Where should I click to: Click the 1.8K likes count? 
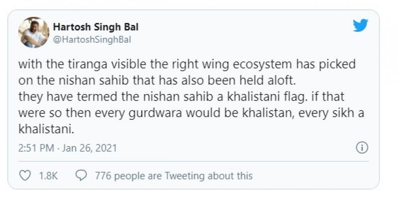point(48,176)
